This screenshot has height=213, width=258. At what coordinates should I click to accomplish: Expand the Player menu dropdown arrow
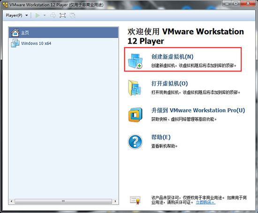[26, 16]
